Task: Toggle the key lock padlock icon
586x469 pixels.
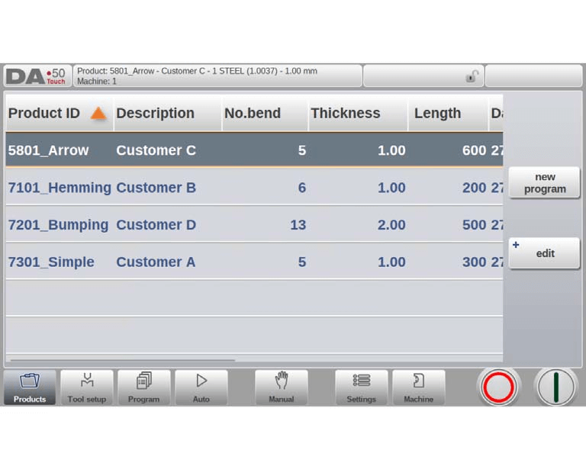Action: pyautogui.click(x=472, y=76)
